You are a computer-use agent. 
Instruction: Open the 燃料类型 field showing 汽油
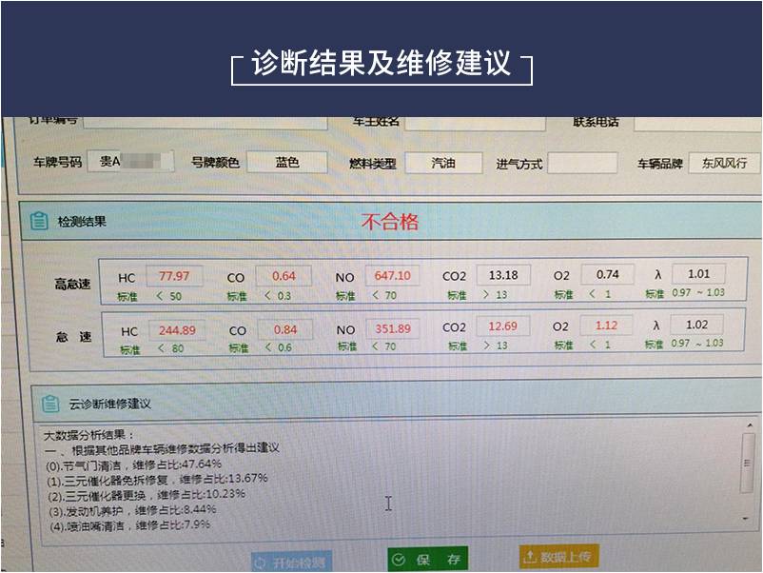coord(443,163)
